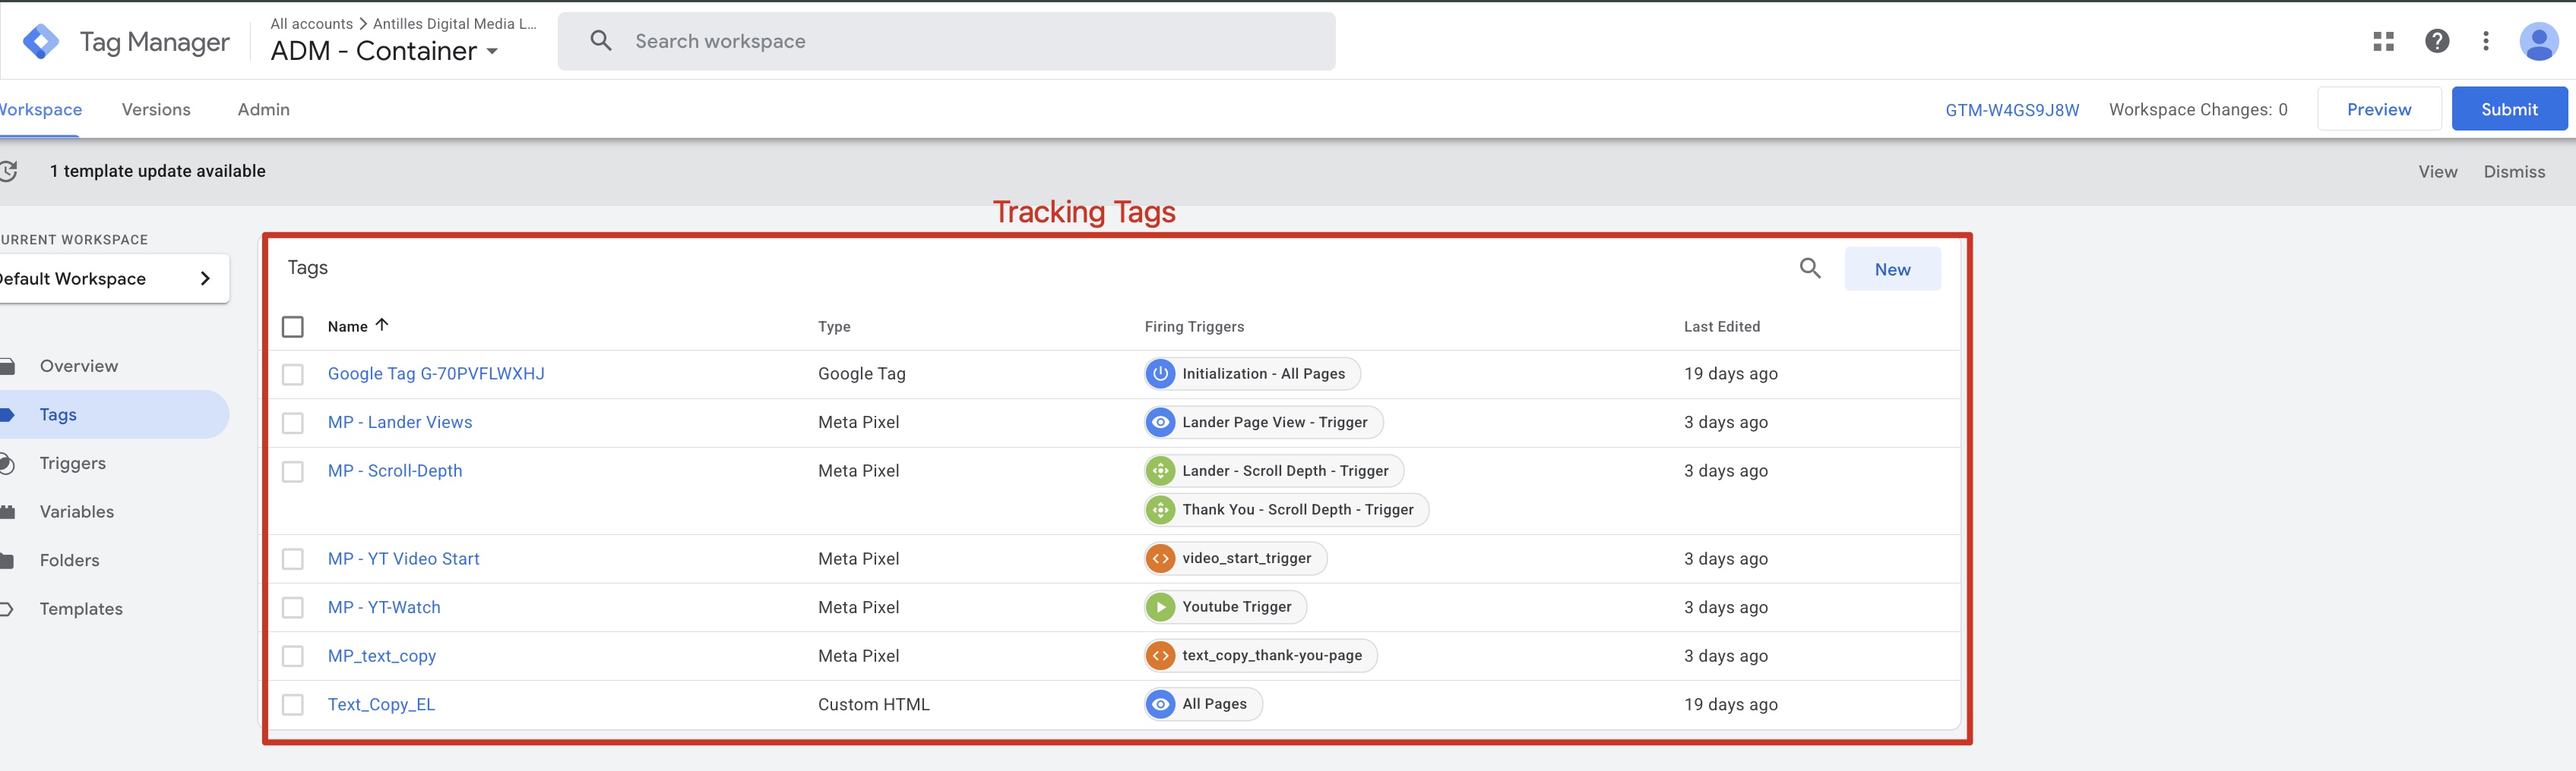This screenshot has height=771, width=2576.
Task: Open the help question mark icon
Action: pos(2437,41)
